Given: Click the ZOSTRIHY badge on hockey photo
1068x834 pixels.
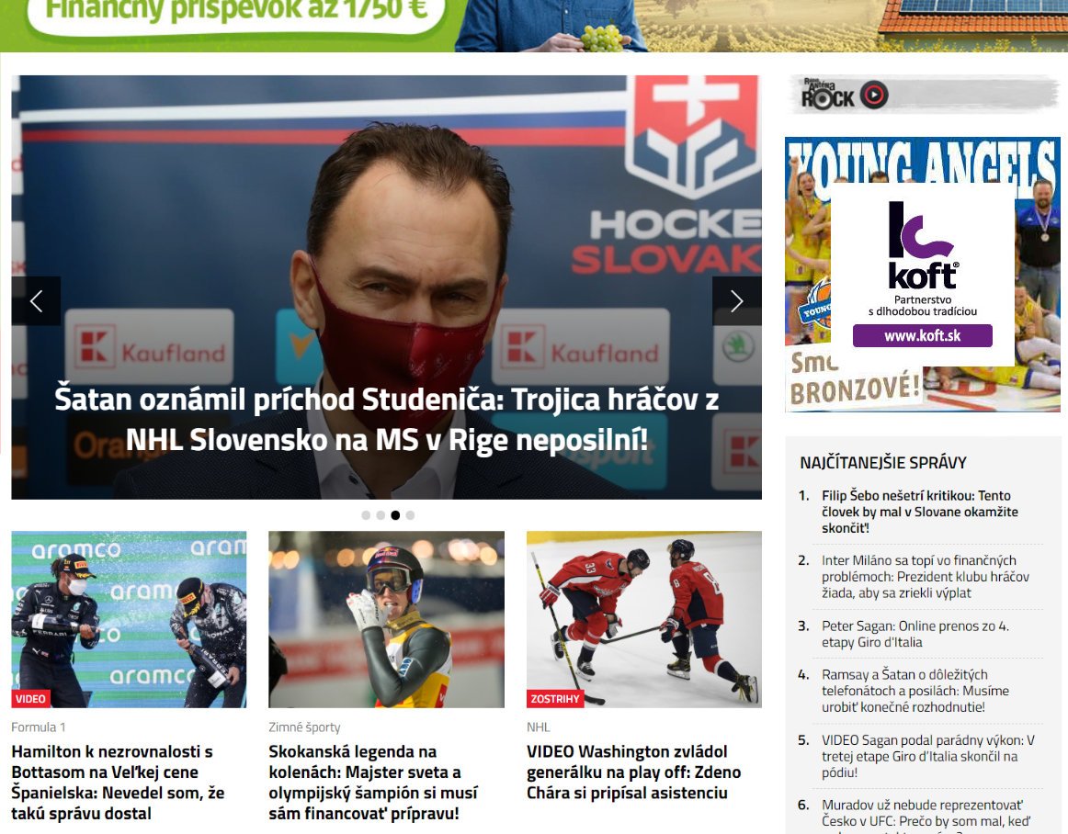Looking at the screenshot, I should point(555,698).
